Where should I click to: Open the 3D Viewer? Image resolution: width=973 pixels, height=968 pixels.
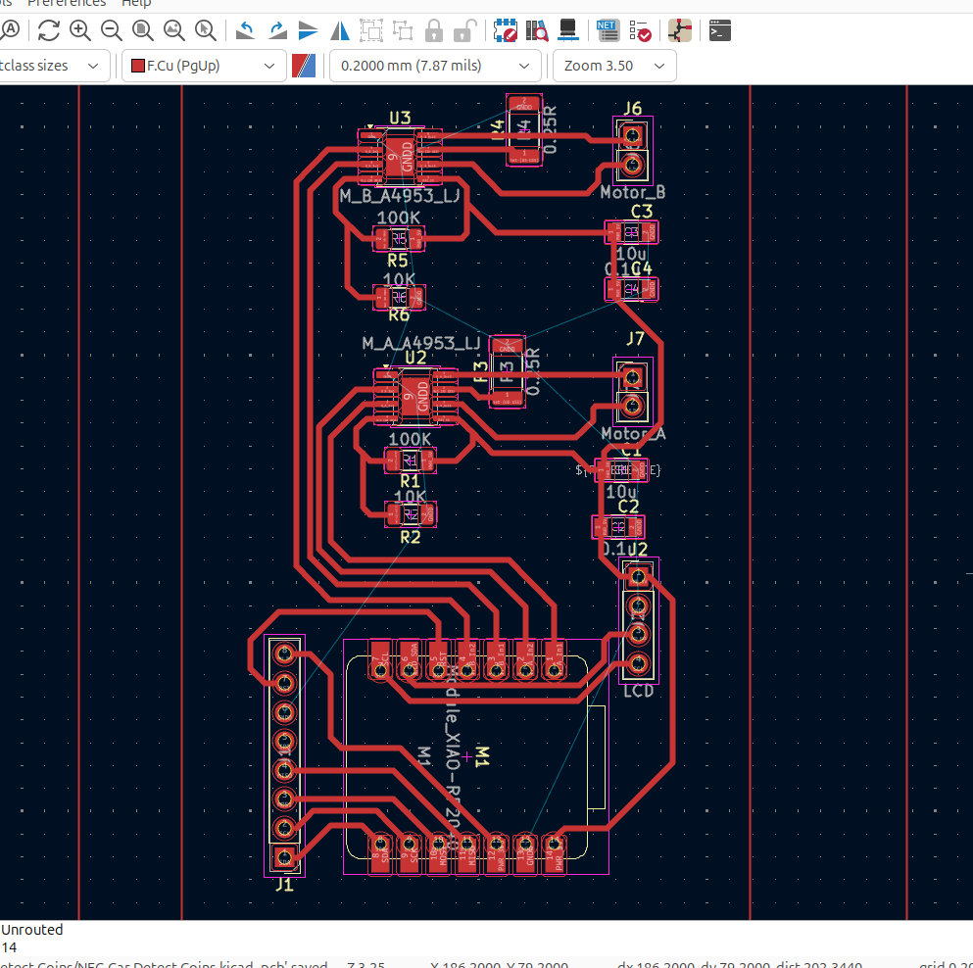pos(566,31)
